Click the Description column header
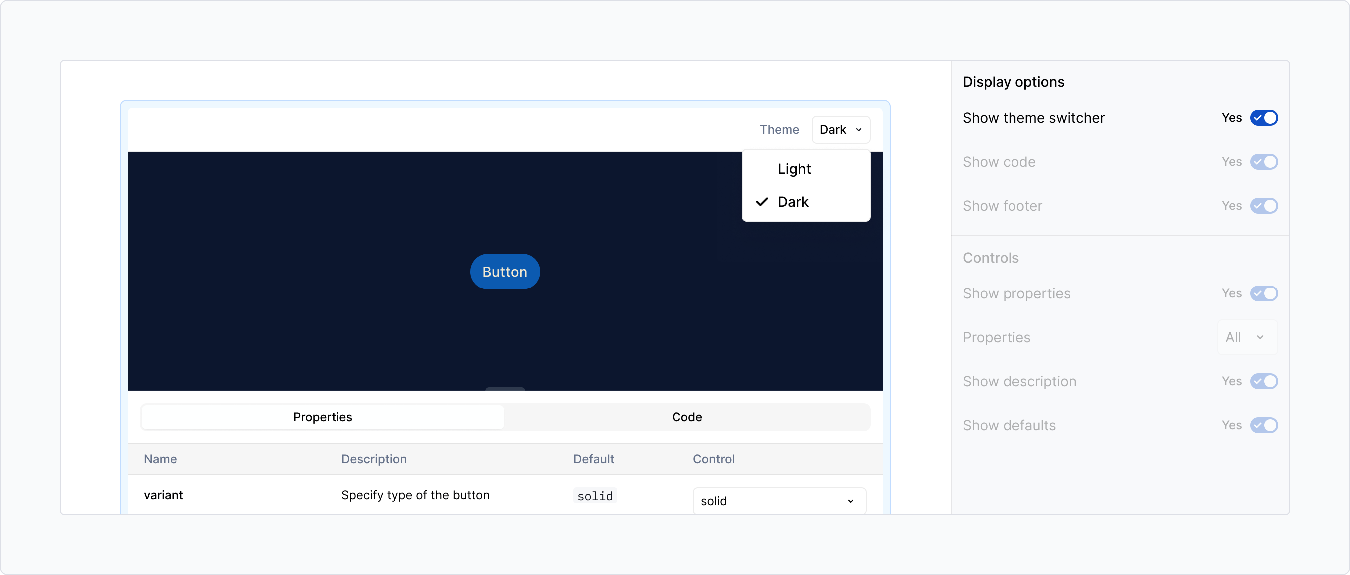Image resolution: width=1350 pixels, height=575 pixels. pyautogui.click(x=373, y=459)
